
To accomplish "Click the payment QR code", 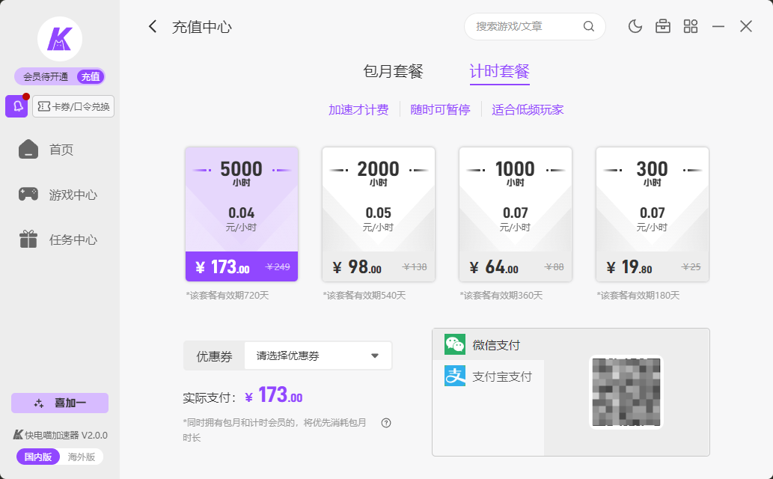I will (626, 392).
